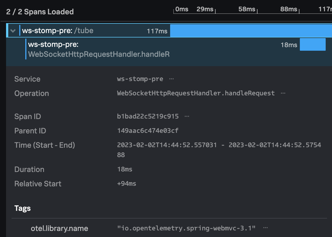Click the 18ms child span bar
Screen dimensions: 332x237
(x=313, y=44)
